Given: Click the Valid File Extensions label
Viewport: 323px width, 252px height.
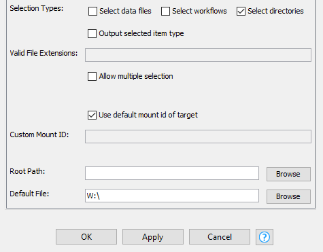Looking at the screenshot, I should click(x=44, y=53).
